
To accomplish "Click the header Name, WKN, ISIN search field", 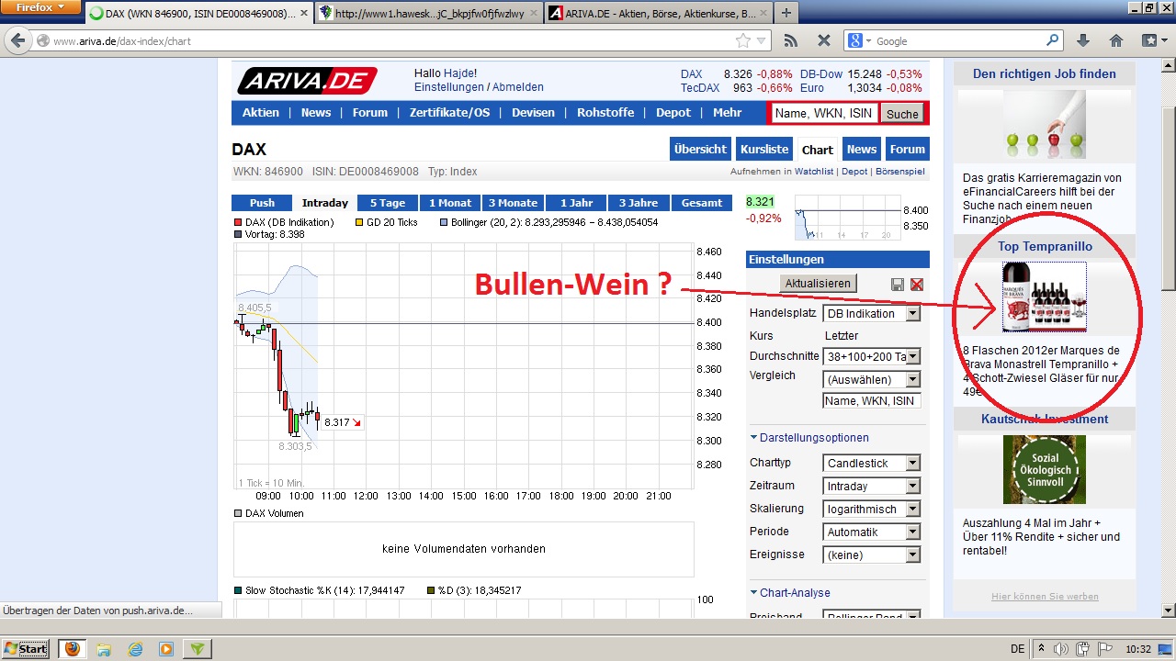I will click(x=824, y=114).
